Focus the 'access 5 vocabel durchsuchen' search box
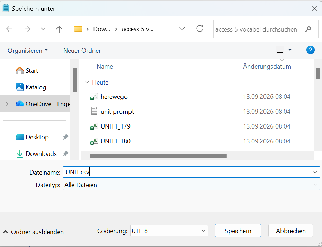 [266, 29]
